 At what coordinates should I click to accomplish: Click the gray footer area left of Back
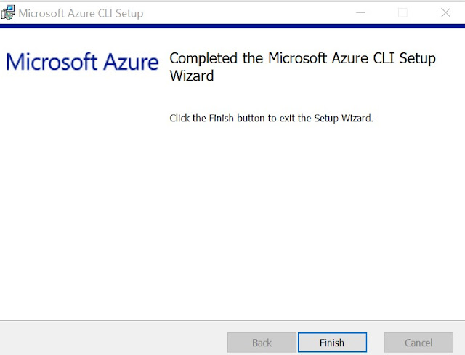click(113, 338)
